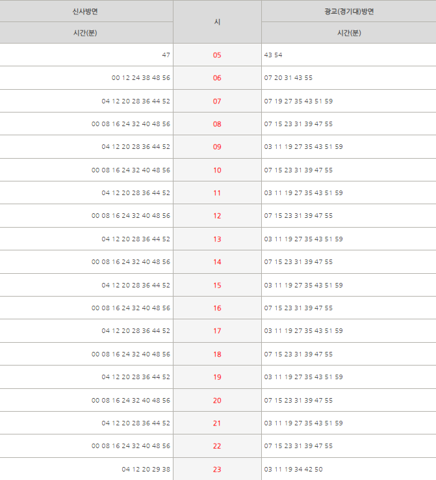436x480 pixels.
Task: Click 신사방면 minutes in the 08시 row
Action: pyautogui.click(x=131, y=124)
